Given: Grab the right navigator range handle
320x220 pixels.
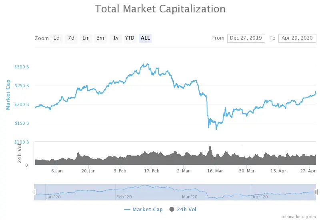Looking at the screenshot, I should [x=316, y=192].
